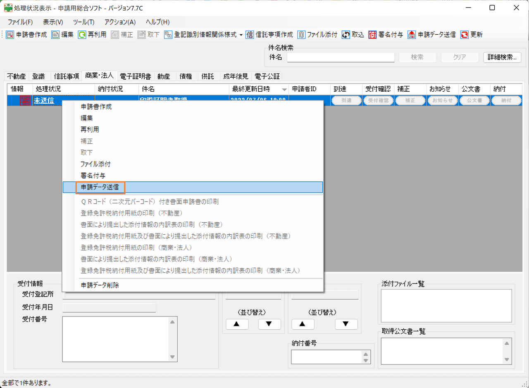The width and height of the screenshot is (529, 388).
Task: Open the ツール(T) menu
Action: [83, 22]
